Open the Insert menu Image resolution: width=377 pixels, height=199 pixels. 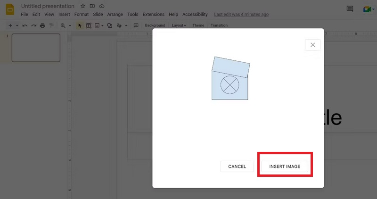pyautogui.click(x=64, y=14)
